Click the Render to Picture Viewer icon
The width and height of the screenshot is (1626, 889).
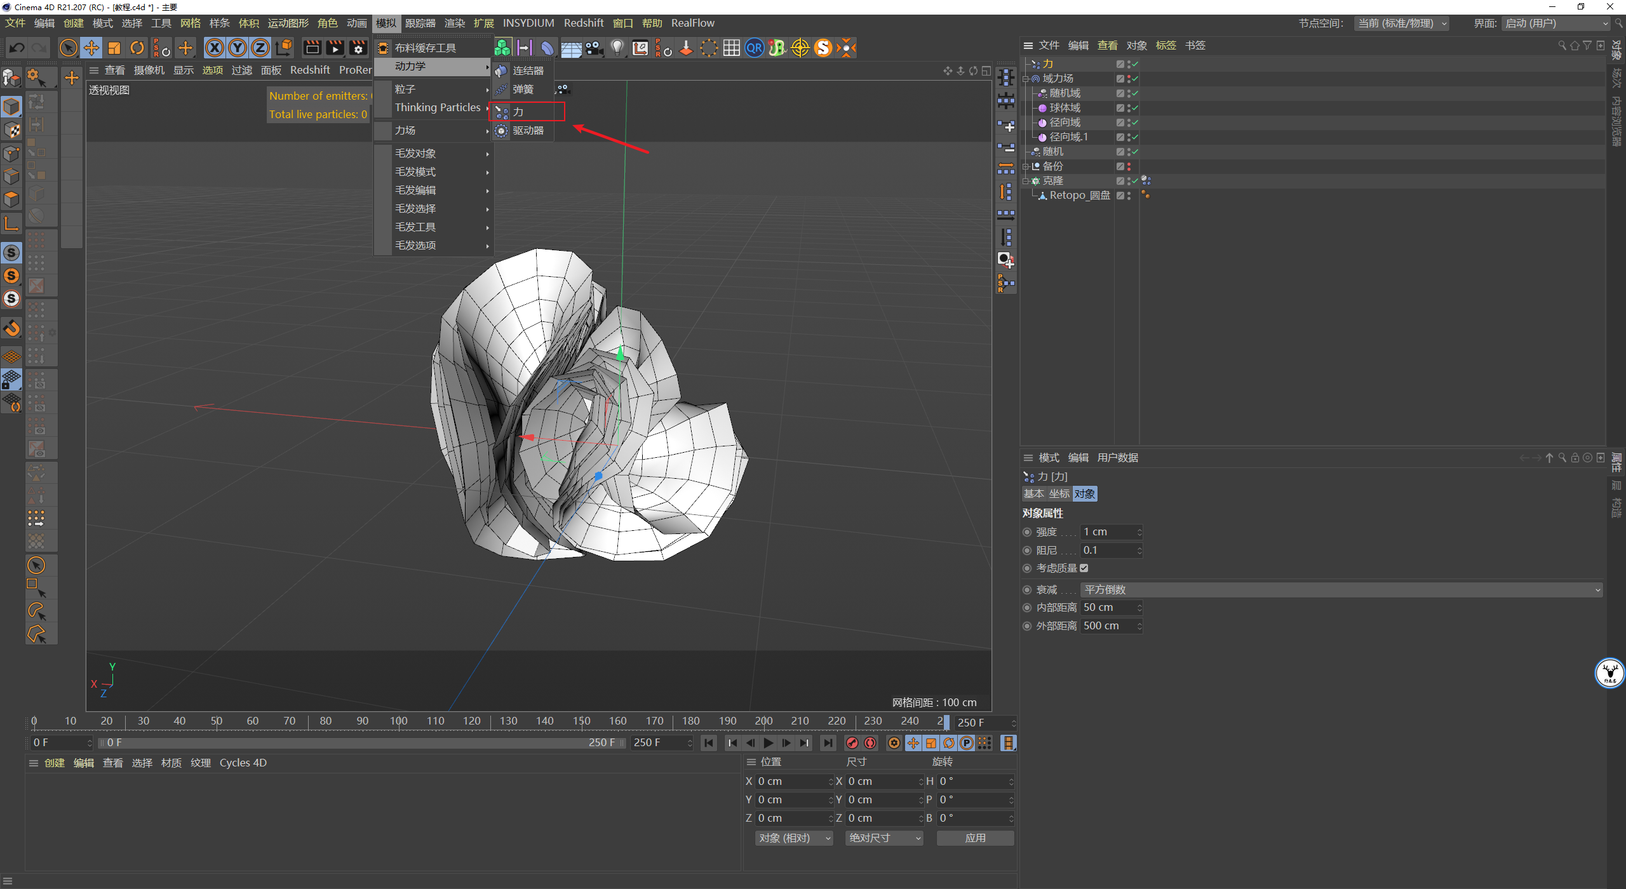[335, 48]
